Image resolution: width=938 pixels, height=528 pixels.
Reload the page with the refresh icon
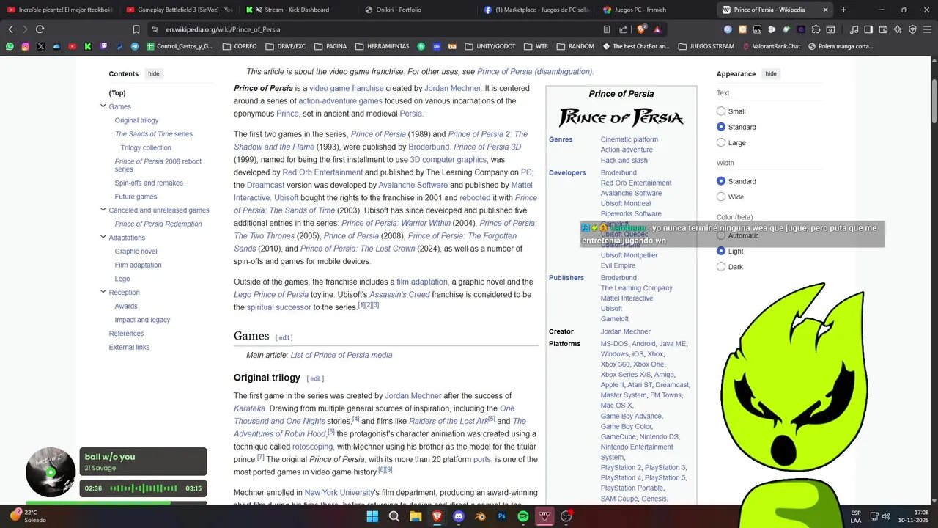pyautogui.click(x=40, y=29)
